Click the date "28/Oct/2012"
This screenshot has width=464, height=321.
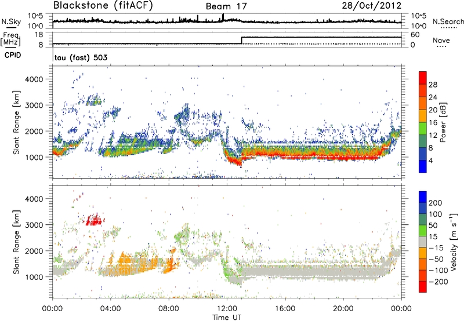(x=372, y=6)
